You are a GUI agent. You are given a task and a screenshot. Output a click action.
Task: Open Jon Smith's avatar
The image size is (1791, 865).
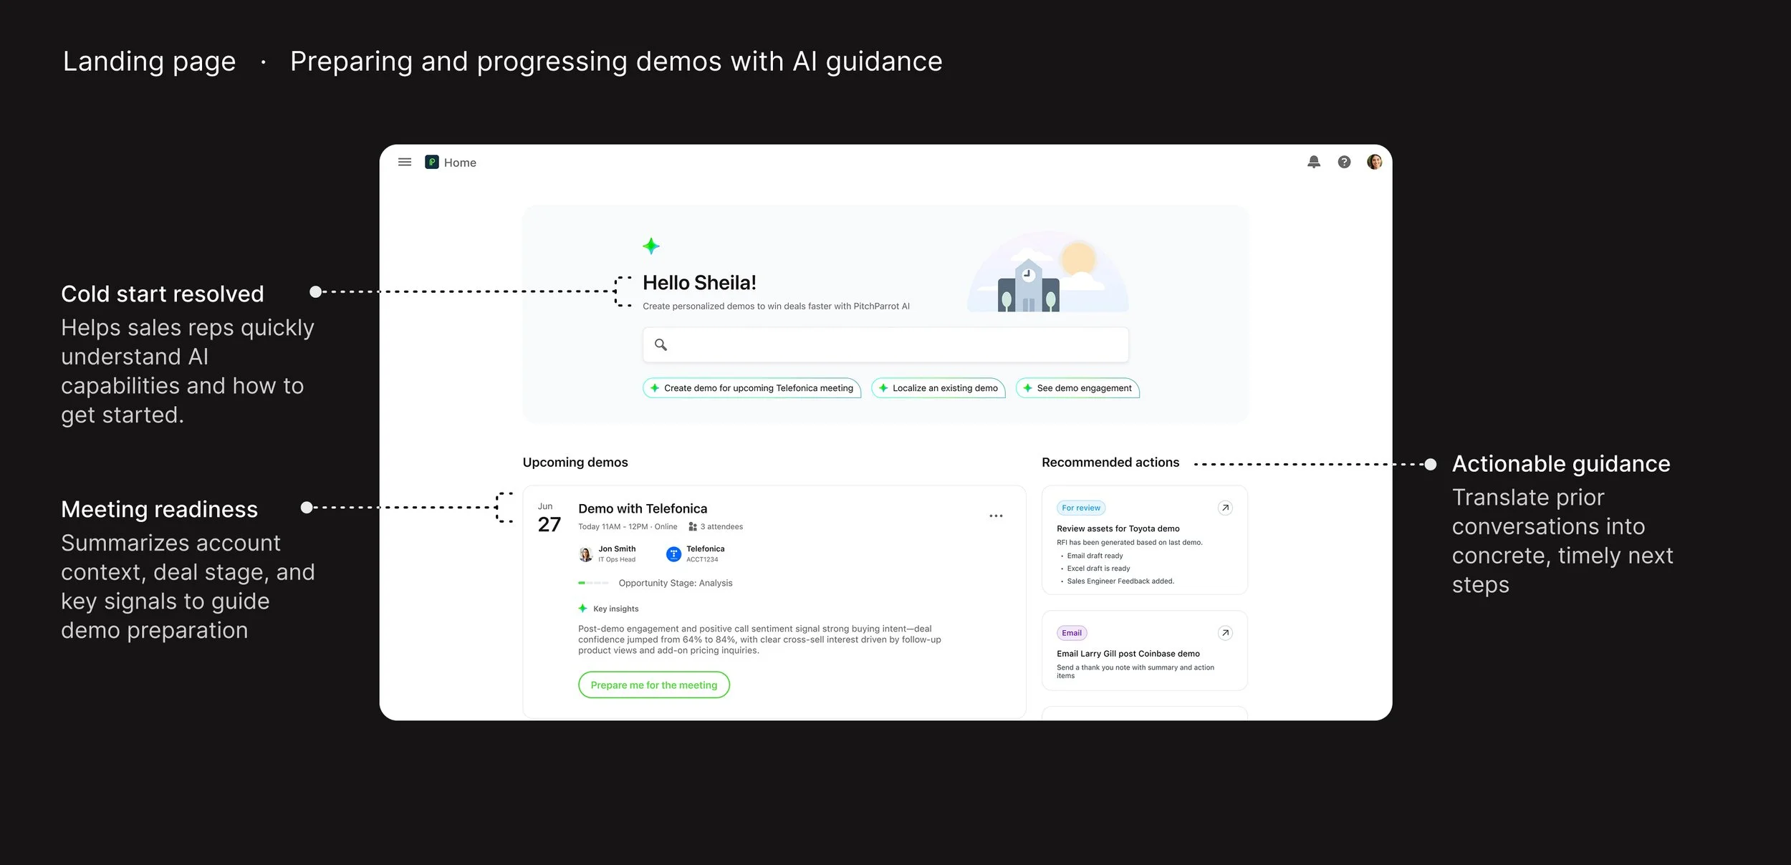[x=585, y=554]
